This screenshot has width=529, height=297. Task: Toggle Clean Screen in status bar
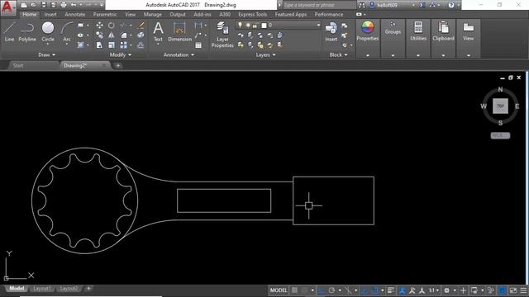pyautogui.click(x=513, y=290)
